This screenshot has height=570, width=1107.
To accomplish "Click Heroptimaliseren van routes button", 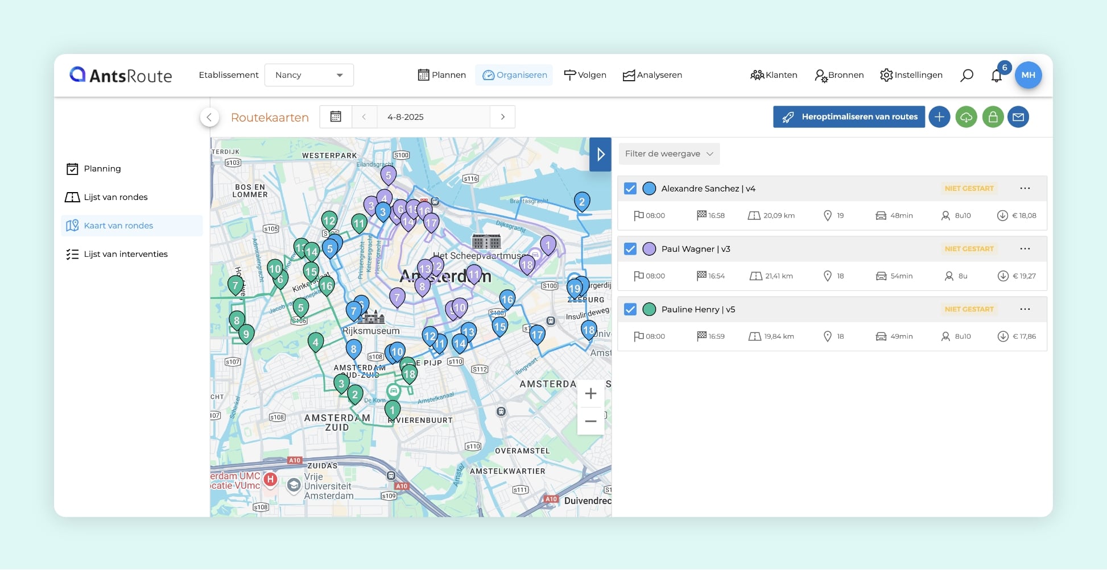I will coord(849,117).
